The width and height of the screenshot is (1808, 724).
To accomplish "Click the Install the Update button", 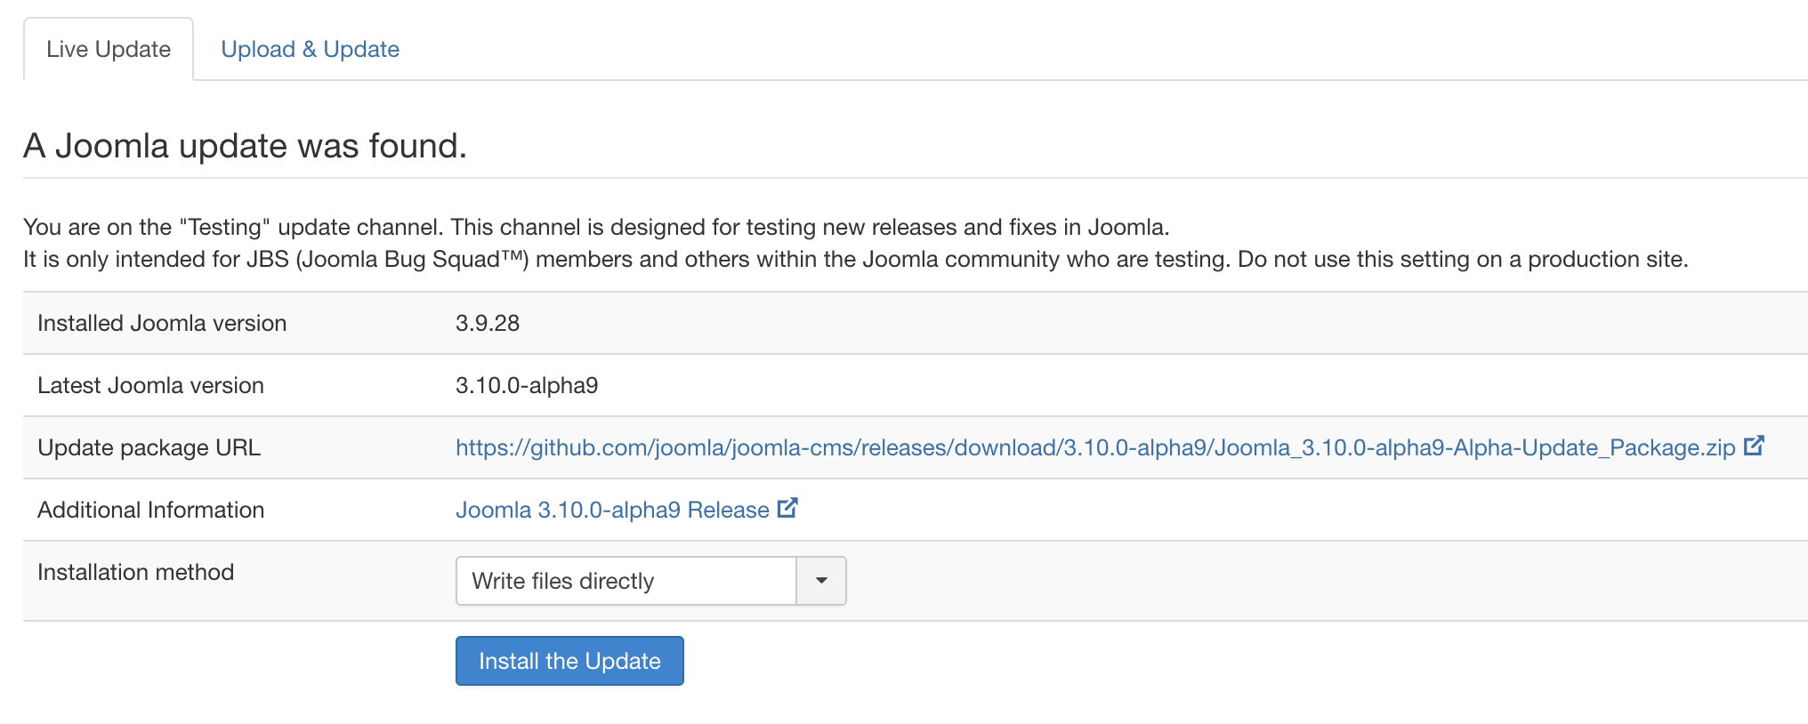I will [569, 661].
